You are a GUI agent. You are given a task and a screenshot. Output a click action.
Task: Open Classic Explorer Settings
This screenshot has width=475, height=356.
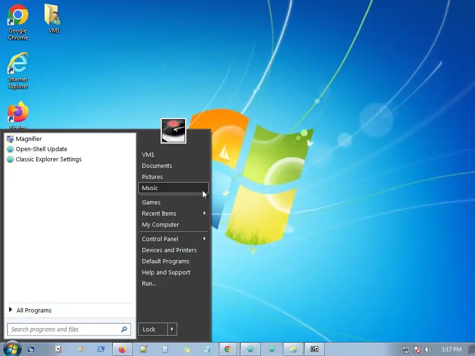(x=70, y=159)
